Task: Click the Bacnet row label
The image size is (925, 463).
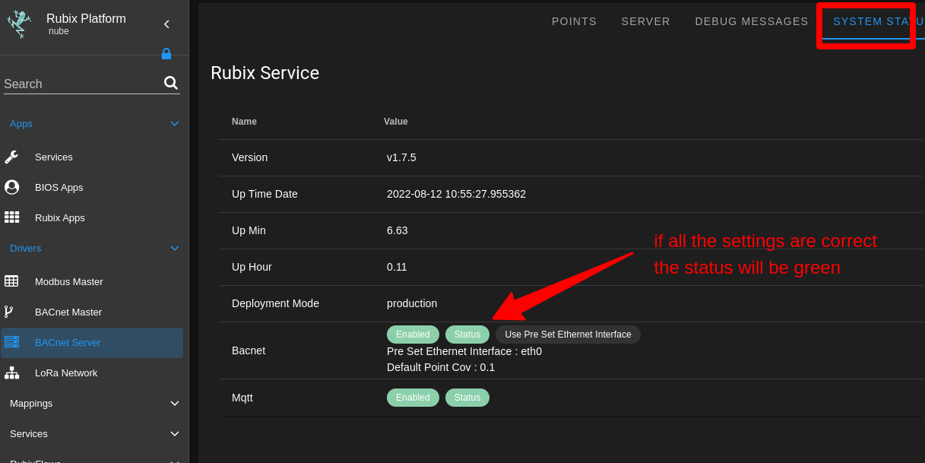Action: pos(249,350)
